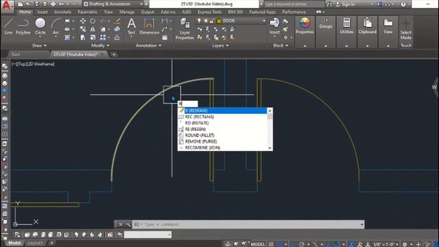Image resolution: width=439 pixels, height=247 pixels.
Task: Open the Insert ribbon tab
Action: click(43, 12)
